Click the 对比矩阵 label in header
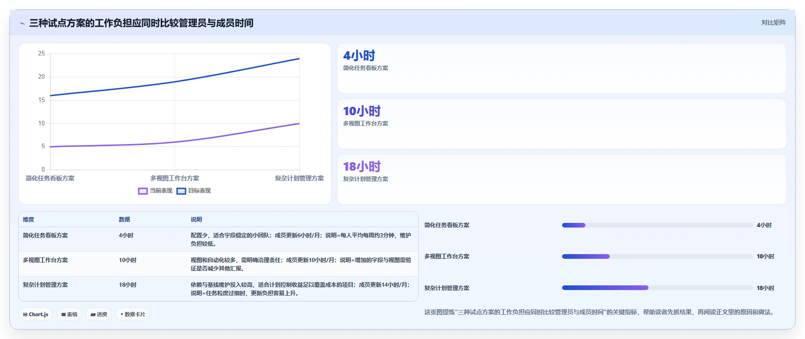 coord(773,22)
